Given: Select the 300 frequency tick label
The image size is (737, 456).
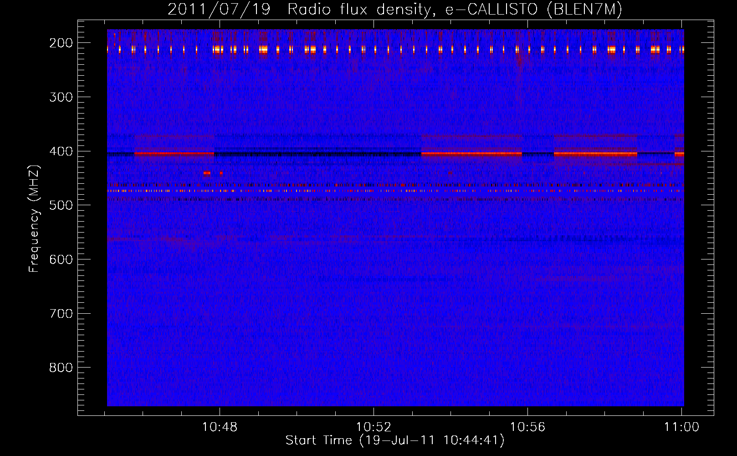Looking at the screenshot, I should tap(61, 97).
